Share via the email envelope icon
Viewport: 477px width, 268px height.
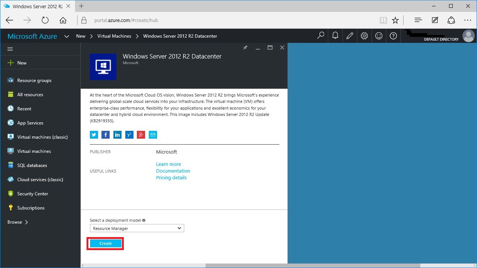click(x=153, y=135)
